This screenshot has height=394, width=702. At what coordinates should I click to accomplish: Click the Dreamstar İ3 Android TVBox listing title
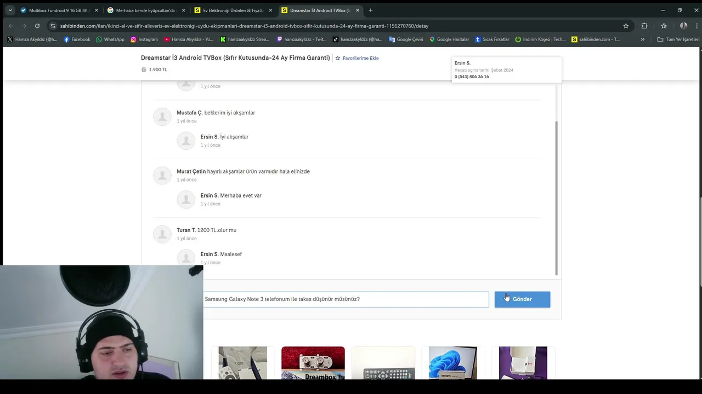point(235,58)
